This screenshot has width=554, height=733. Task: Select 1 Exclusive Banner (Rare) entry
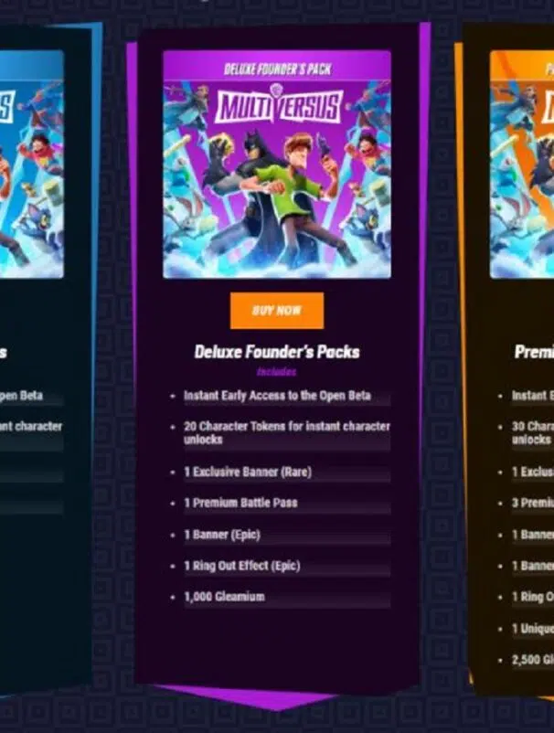(248, 472)
